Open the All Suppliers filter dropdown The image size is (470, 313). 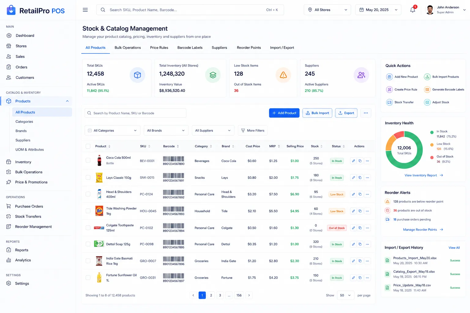[x=213, y=131]
